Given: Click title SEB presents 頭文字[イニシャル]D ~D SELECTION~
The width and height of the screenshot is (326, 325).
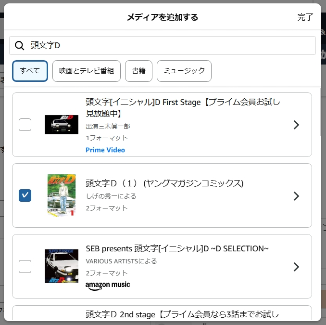Looking at the screenshot, I should (177, 248).
